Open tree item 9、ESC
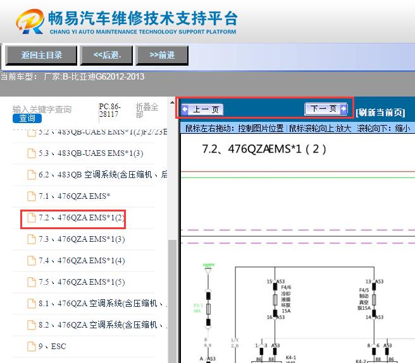Viewport: 415px width, 363px height. click(x=52, y=347)
